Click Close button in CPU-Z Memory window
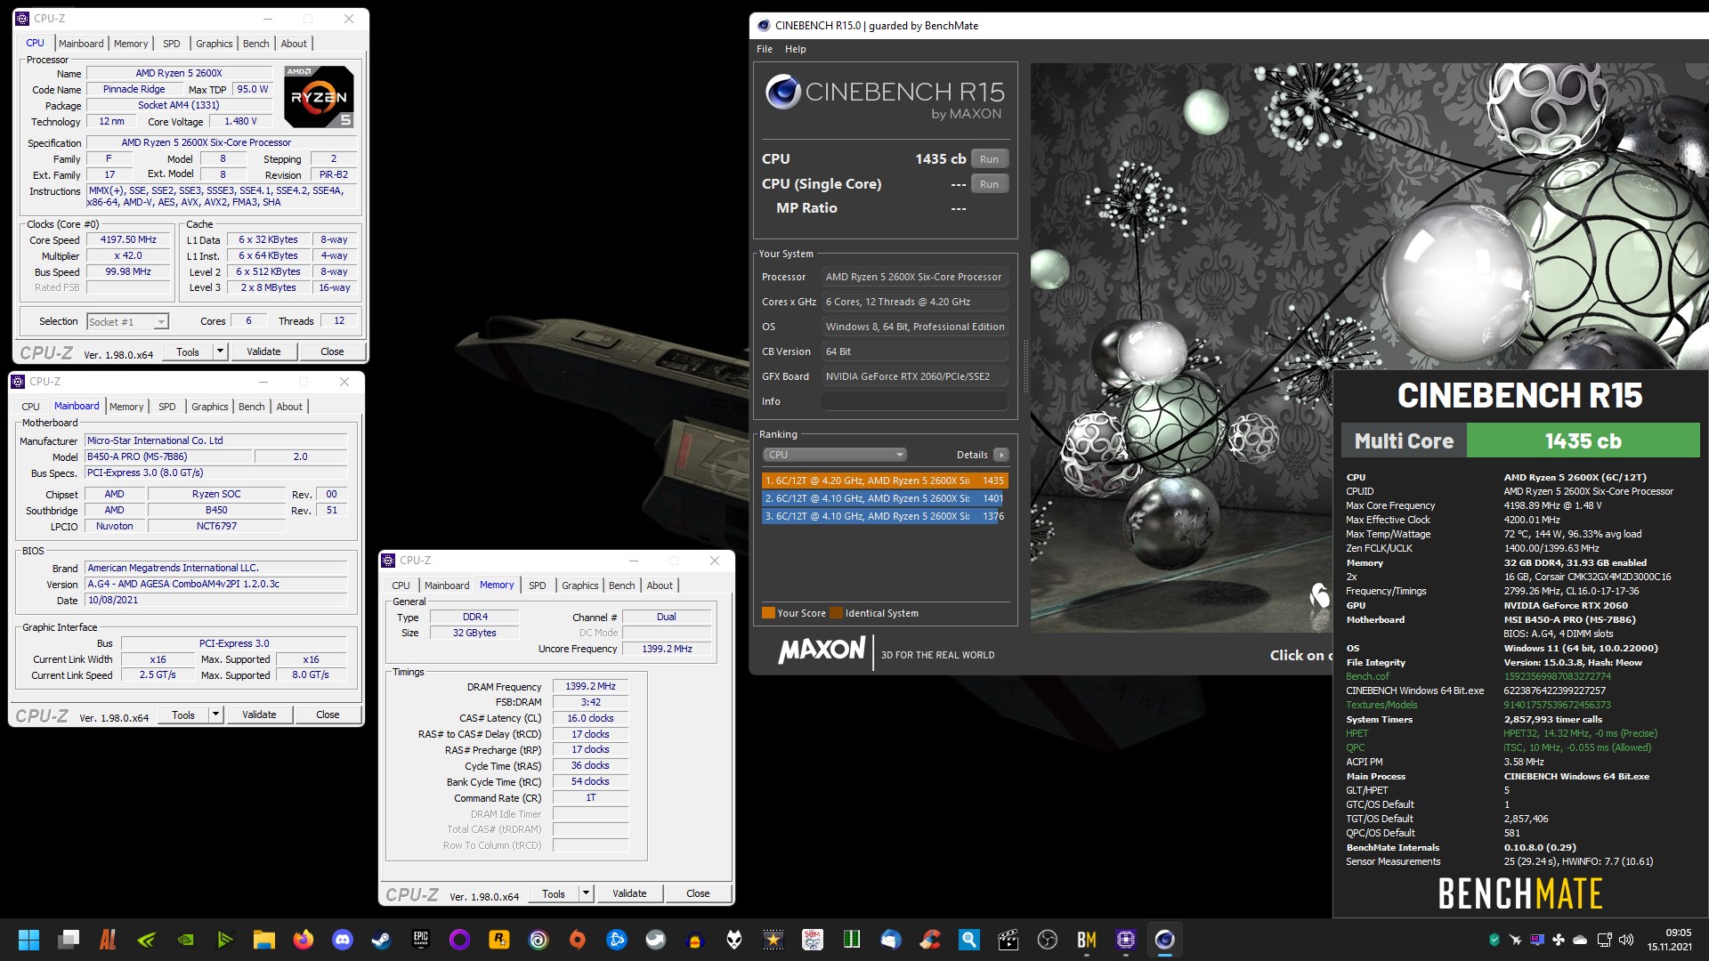Image resolution: width=1709 pixels, height=961 pixels. pos(698,893)
